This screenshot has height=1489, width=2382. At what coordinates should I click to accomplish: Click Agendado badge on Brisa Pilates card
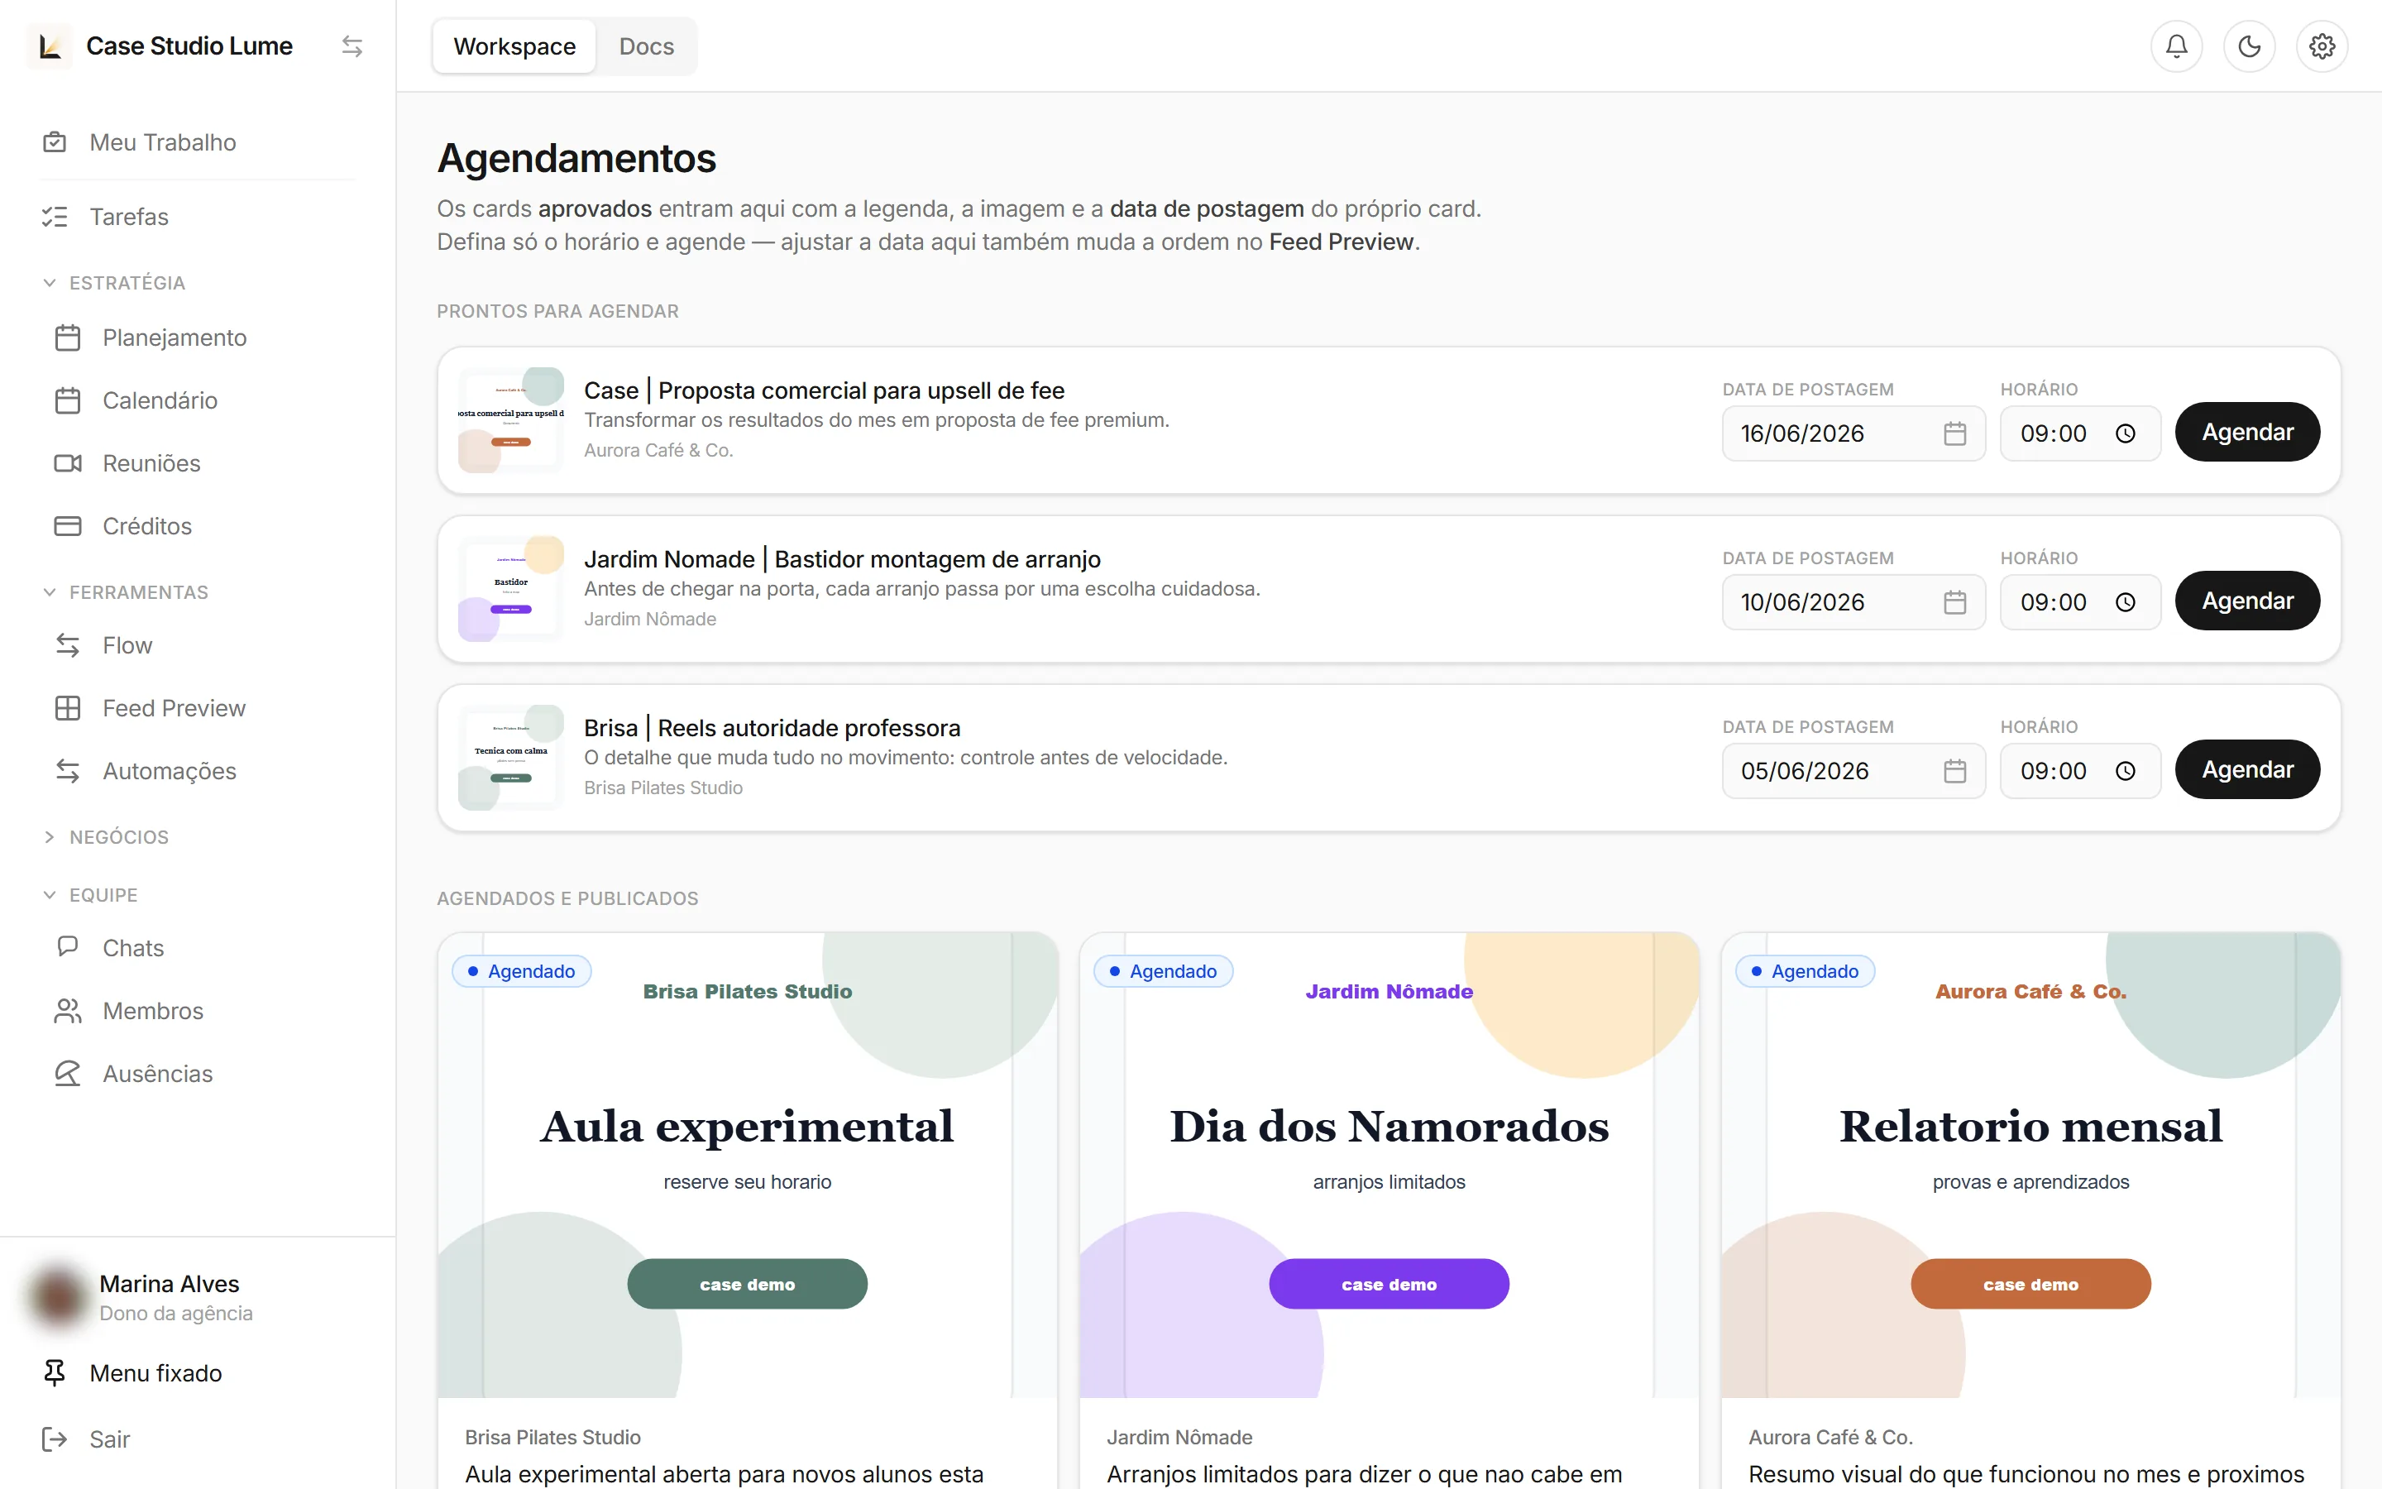coord(522,971)
